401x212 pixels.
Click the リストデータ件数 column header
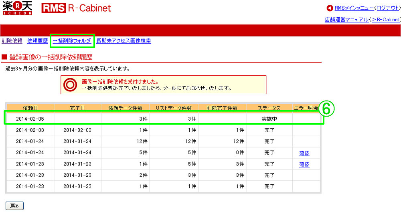pyautogui.click(x=174, y=108)
